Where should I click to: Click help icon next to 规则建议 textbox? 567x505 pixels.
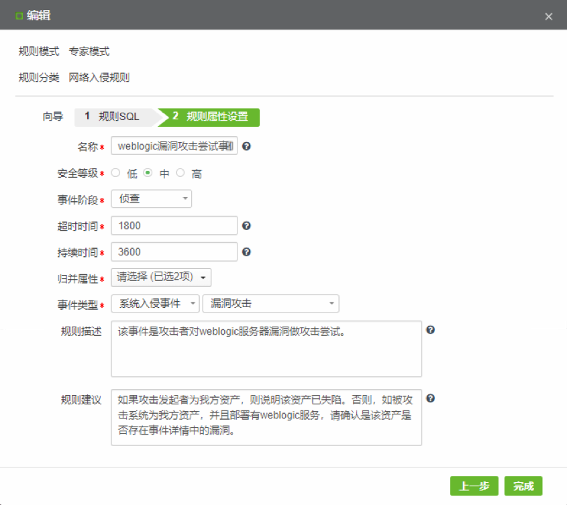431,398
